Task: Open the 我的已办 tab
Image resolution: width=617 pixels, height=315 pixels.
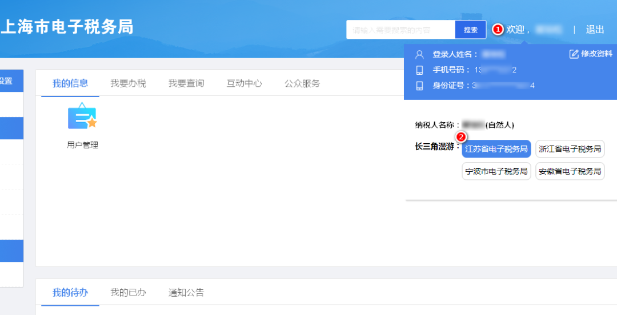Action: pos(128,293)
